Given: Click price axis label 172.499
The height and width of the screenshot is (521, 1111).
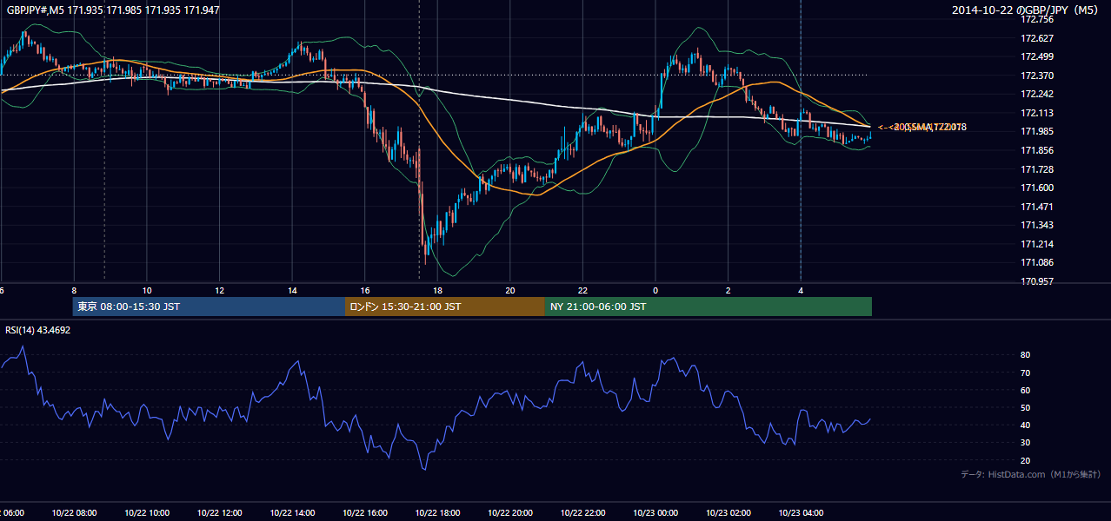Looking at the screenshot, I should click(x=1036, y=57).
